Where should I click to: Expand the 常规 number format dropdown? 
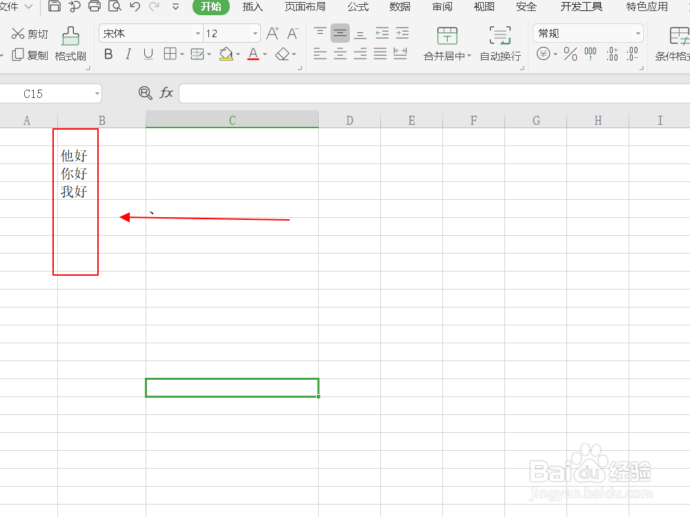pos(638,33)
